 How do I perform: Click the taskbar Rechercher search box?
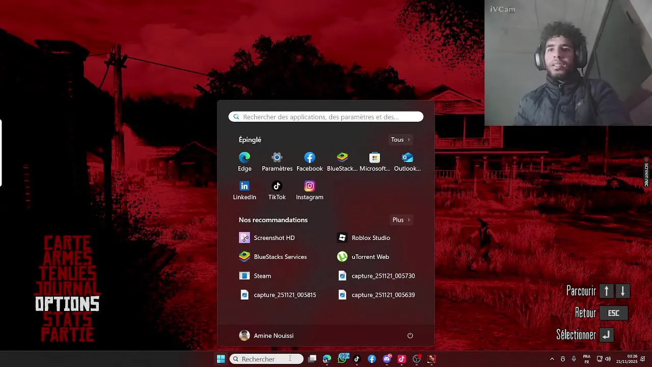266,359
